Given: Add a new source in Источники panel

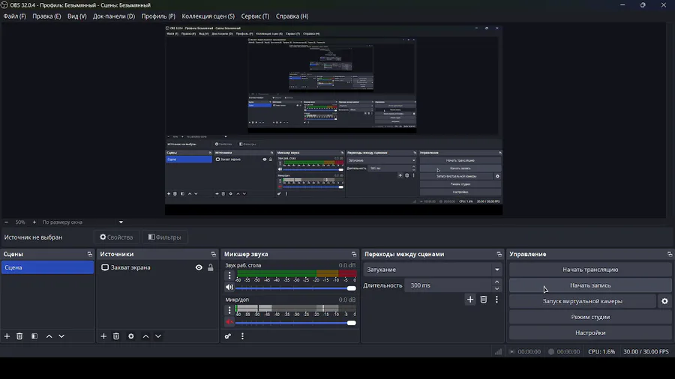Looking at the screenshot, I should click(103, 336).
